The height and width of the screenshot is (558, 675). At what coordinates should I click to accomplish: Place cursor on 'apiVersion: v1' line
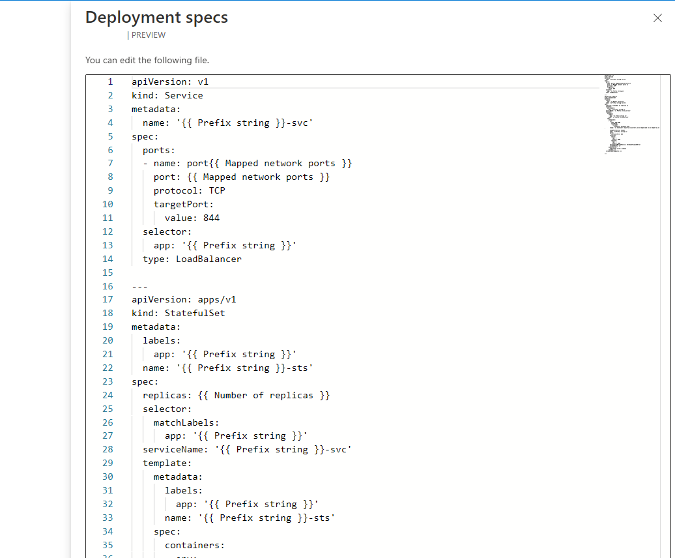coord(170,81)
